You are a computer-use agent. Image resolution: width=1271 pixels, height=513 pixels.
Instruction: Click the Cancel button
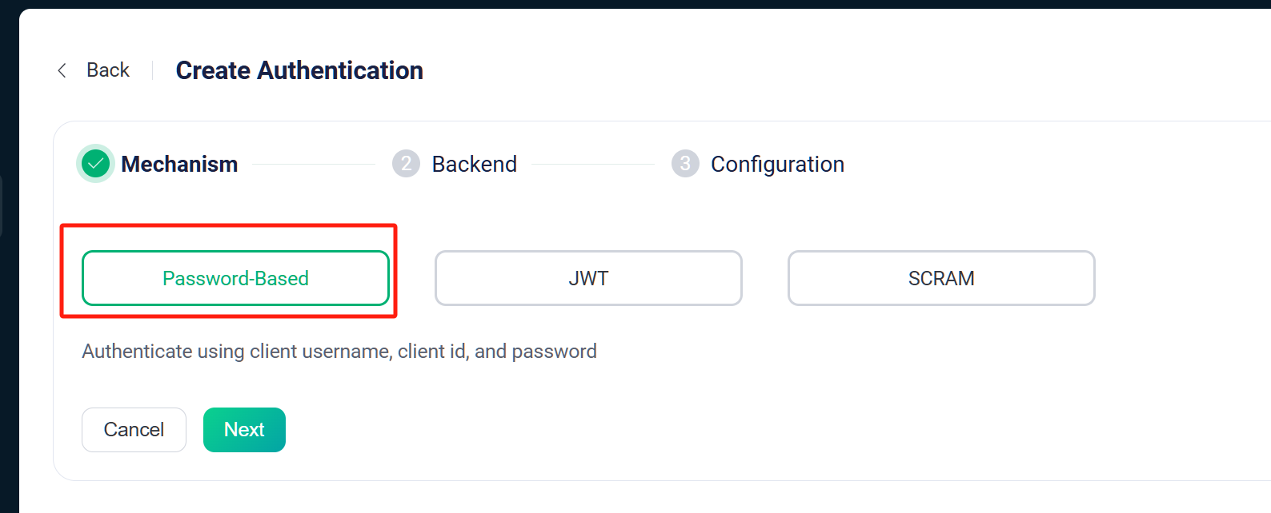[134, 430]
